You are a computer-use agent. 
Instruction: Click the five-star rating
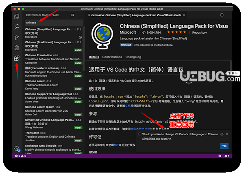click(176, 32)
